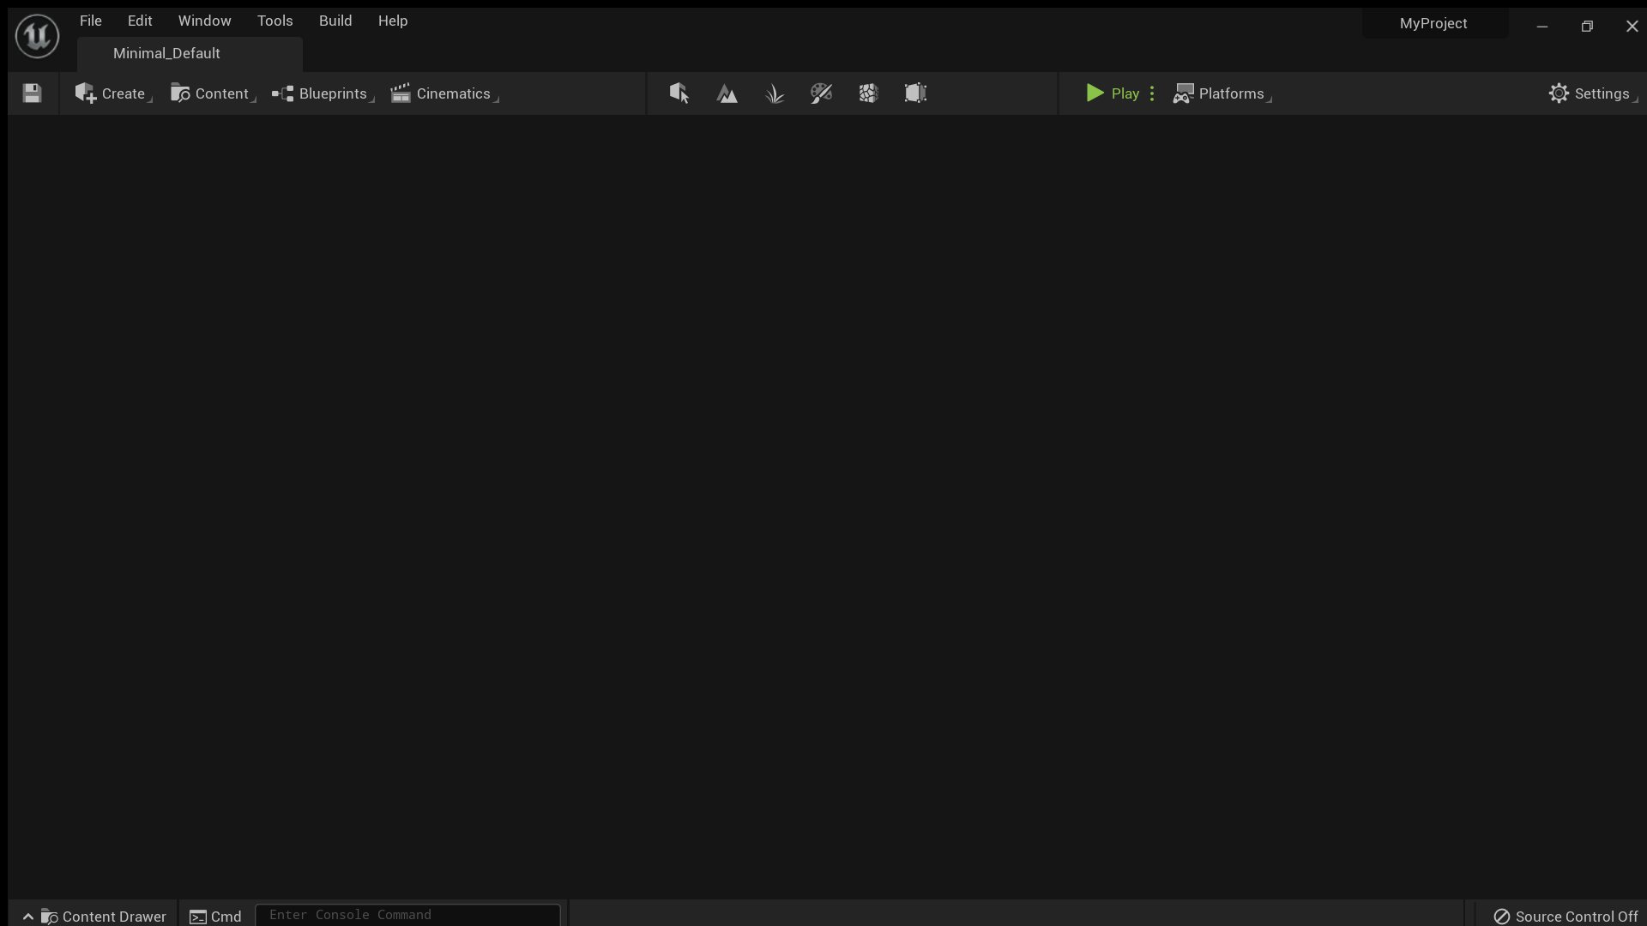Activate Fracture mode icon
The image size is (1647, 926).
868,93
